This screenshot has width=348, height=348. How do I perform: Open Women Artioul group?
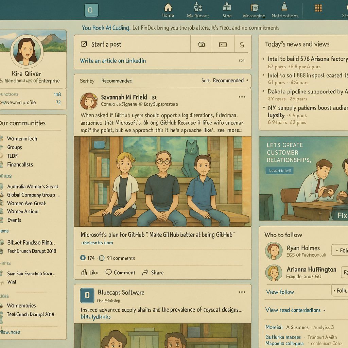pos(23,211)
